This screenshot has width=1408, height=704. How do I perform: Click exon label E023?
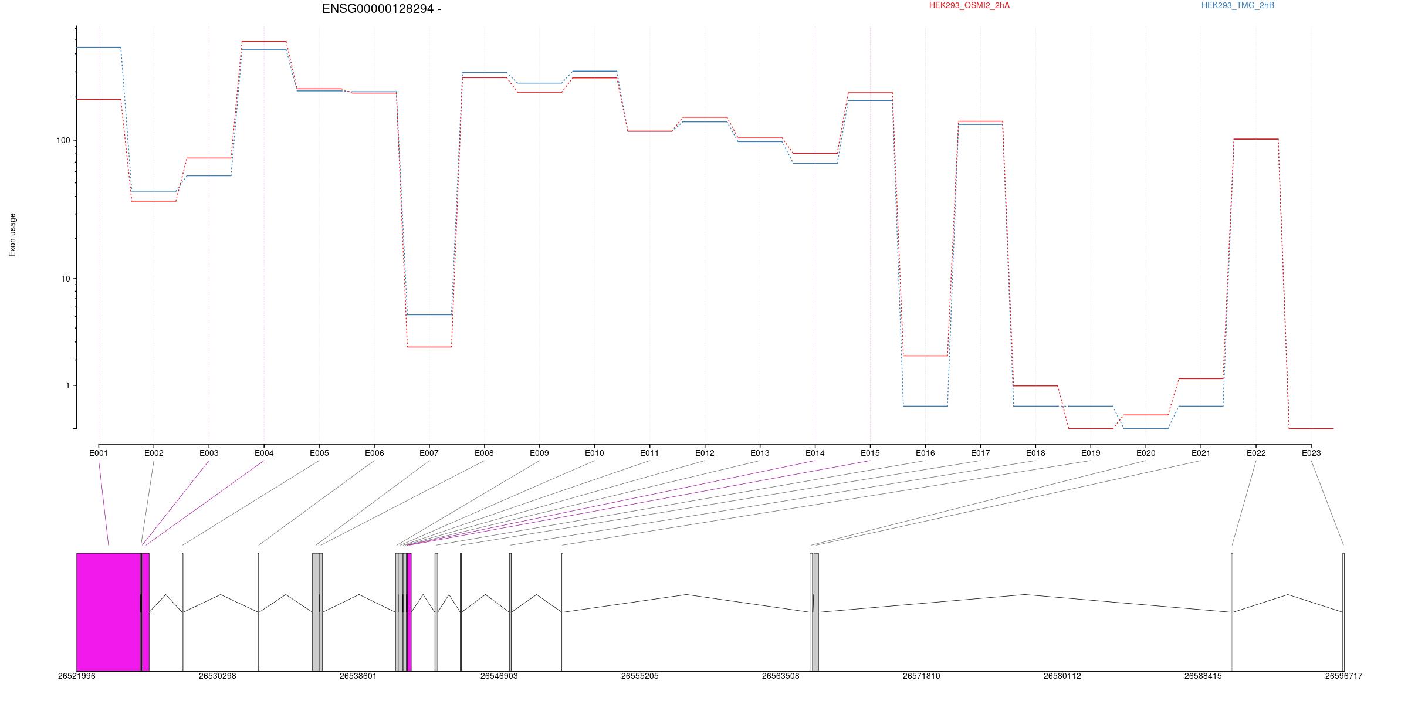tap(1311, 453)
